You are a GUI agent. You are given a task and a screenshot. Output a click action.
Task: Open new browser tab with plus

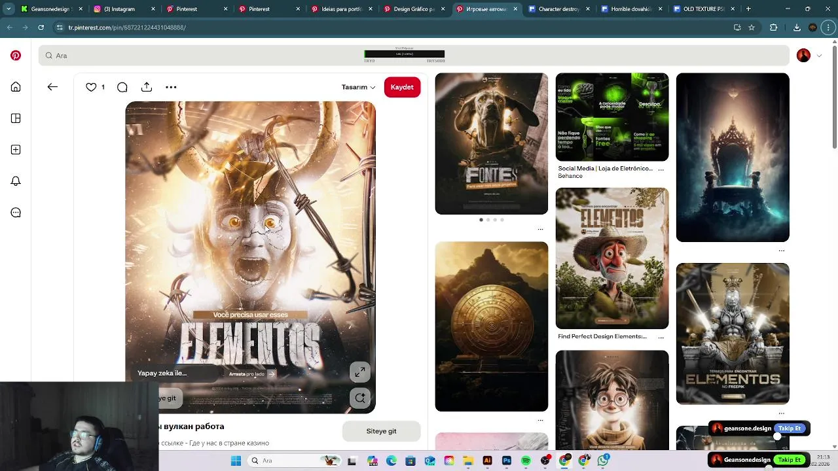[x=748, y=9]
